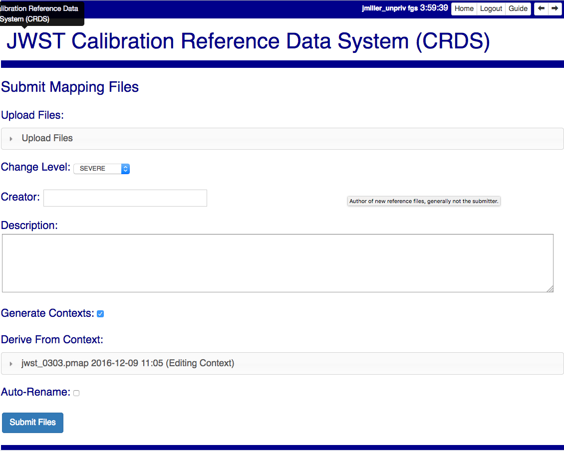
Task: Click triangle icon beside jwst_0303.pmap
Action: [x=11, y=364]
